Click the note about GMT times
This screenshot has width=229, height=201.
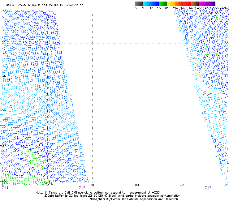(x=98, y=193)
